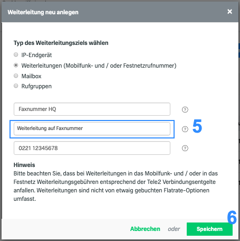Click the dialog title Weiterleitung neu anlegen
Viewport: 240px width, 241px height.
point(43,12)
